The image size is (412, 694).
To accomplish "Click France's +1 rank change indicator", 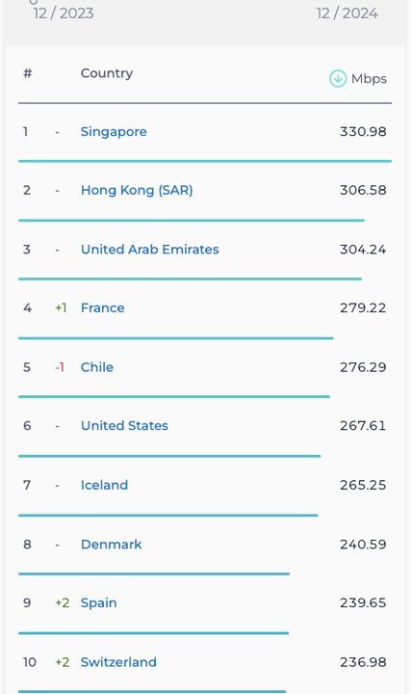I will [61, 308].
